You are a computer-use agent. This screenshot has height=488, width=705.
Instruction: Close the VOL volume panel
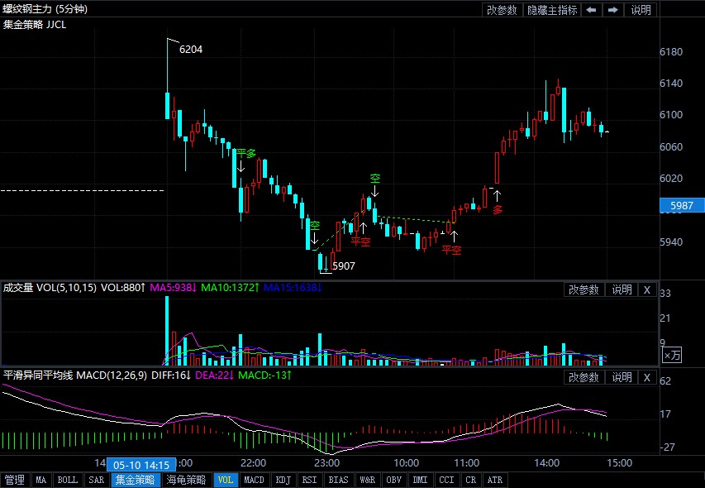pyautogui.click(x=647, y=289)
